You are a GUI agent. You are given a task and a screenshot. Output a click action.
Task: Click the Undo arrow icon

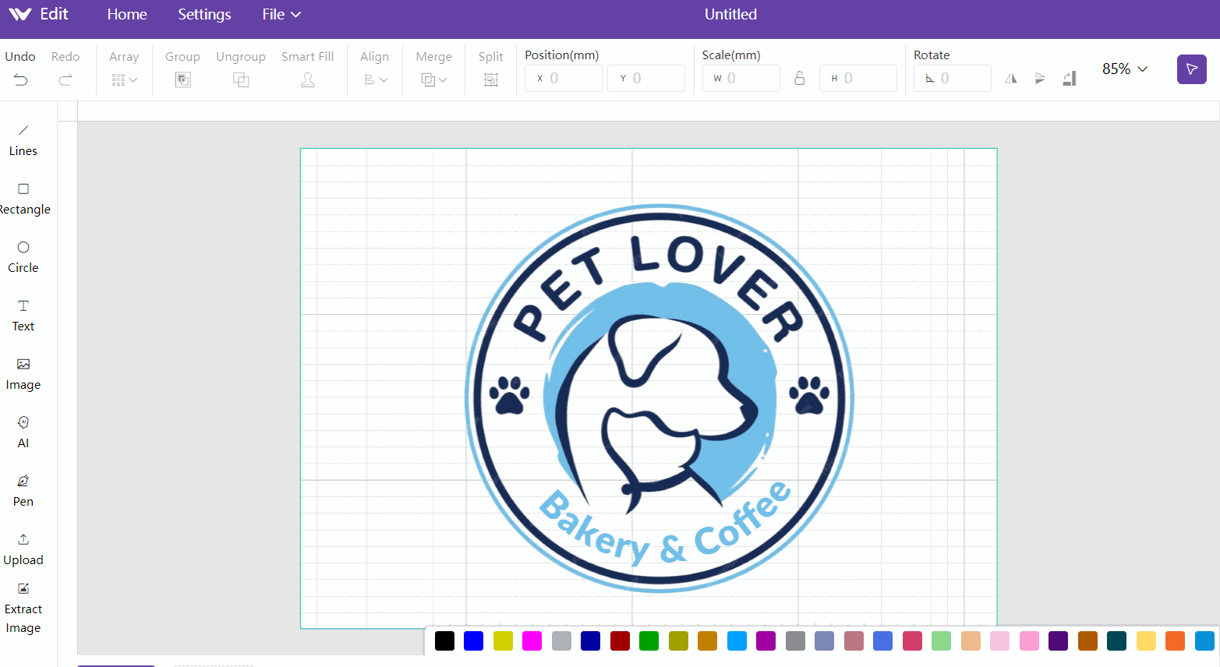20,79
